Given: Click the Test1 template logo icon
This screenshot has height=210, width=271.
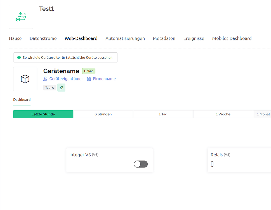Looking at the screenshot, I should coord(21,17).
